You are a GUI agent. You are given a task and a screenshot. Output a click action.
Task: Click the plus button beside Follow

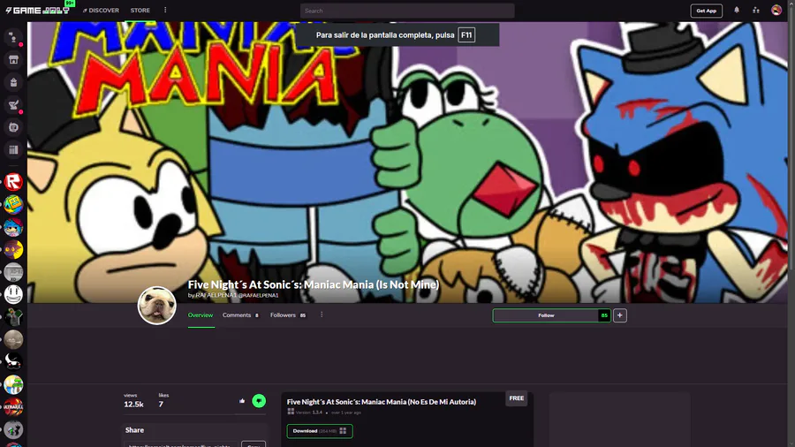click(619, 315)
